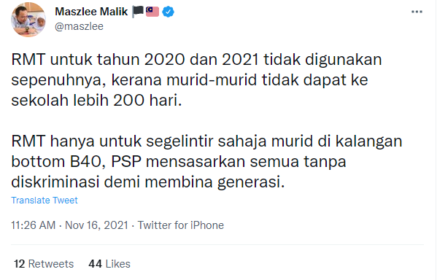The width and height of the screenshot is (437, 280).
Task: Open Maszlee Malik's profile picture
Action: click(x=28, y=20)
